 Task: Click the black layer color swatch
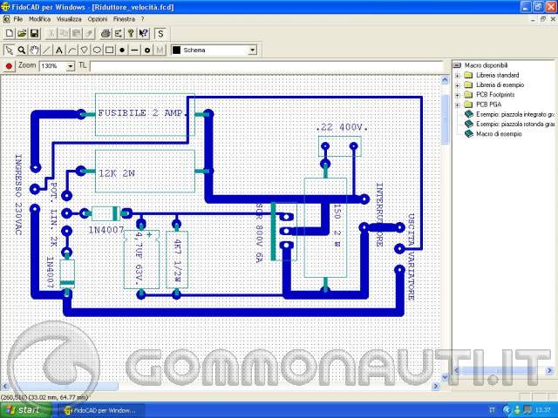[x=176, y=51]
